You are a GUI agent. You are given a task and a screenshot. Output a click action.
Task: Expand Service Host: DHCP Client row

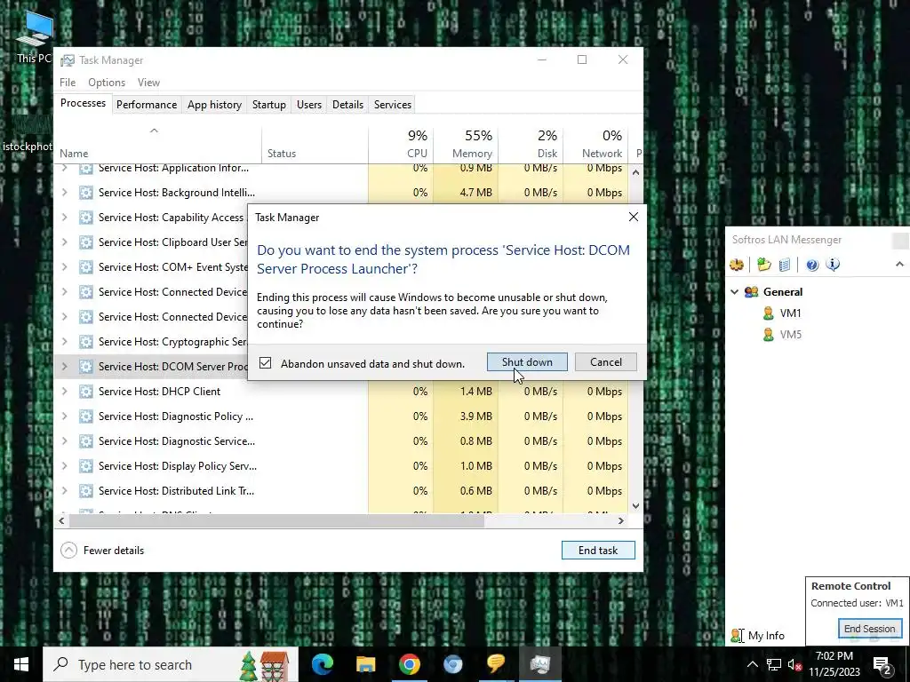click(64, 392)
